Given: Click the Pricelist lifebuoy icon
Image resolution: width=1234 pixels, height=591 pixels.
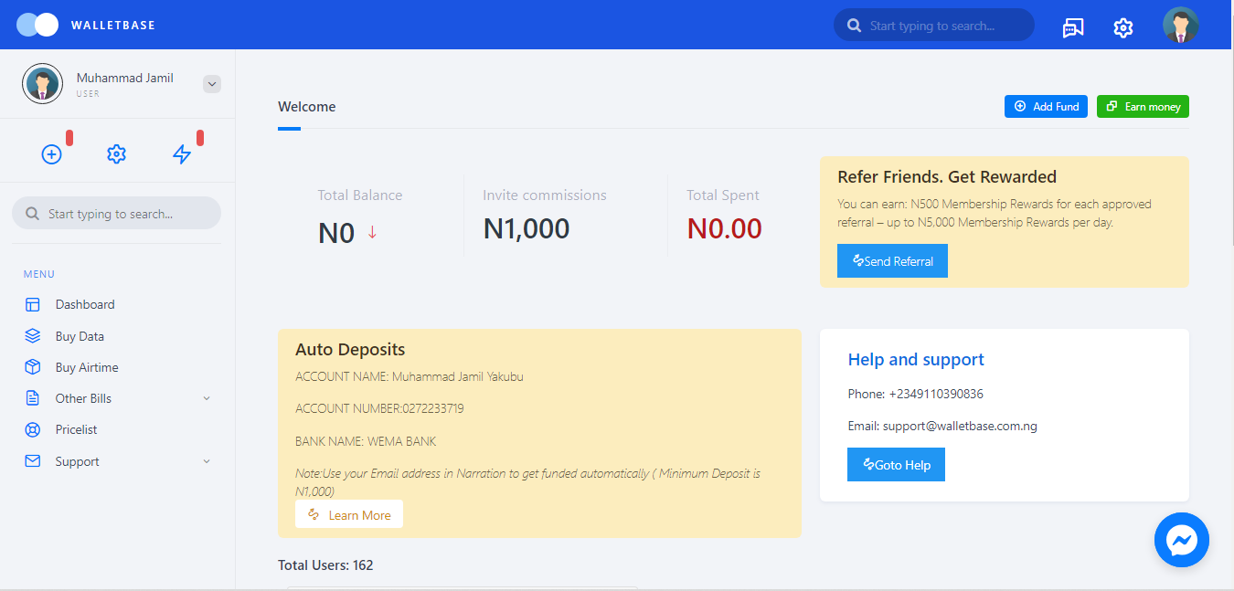Looking at the screenshot, I should pyautogui.click(x=32, y=428).
